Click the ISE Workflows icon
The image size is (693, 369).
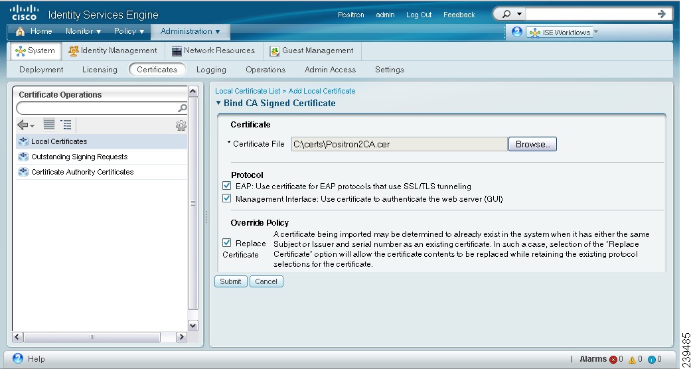pyautogui.click(x=535, y=33)
